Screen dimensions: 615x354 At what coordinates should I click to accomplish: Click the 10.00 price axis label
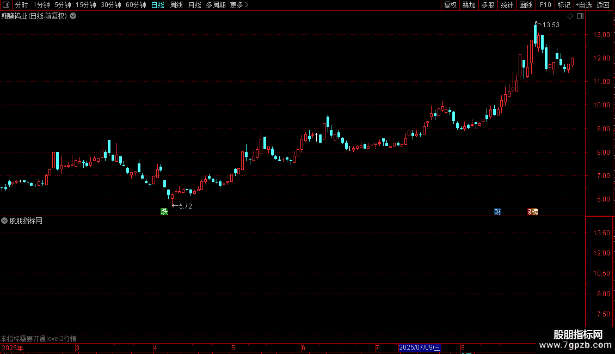coord(601,105)
